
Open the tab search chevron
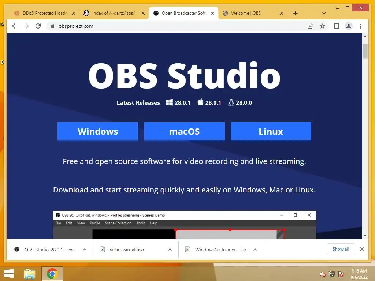click(x=324, y=13)
